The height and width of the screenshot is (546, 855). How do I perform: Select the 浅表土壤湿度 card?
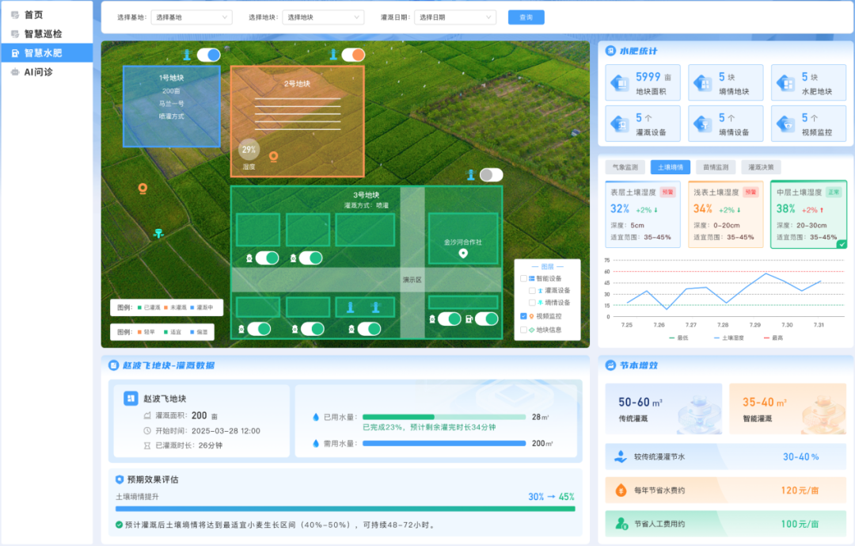(x=726, y=215)
